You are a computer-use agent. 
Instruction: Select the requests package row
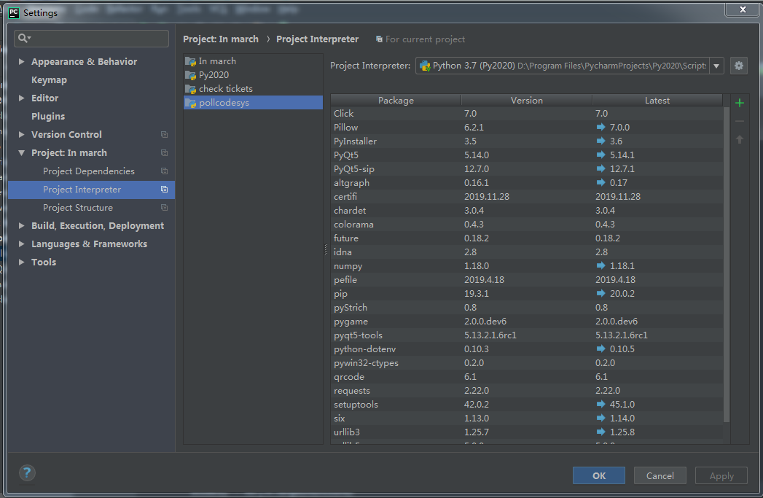[x=527, y=390]
